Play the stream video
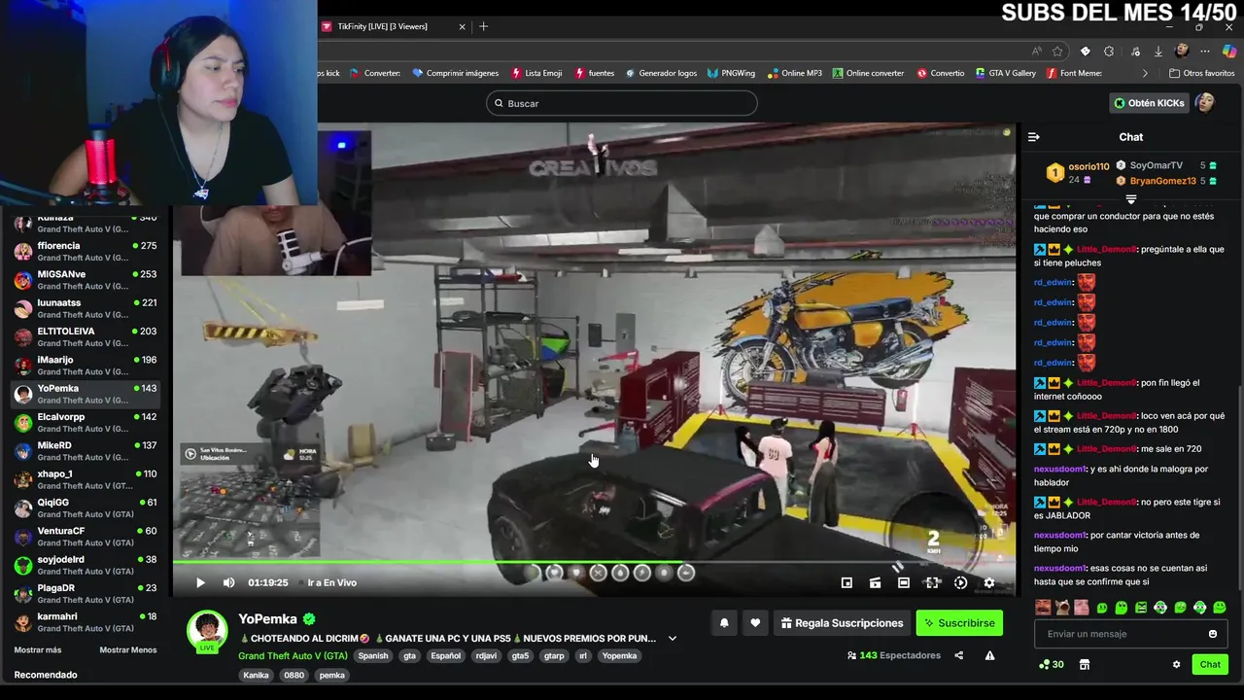This screenshot has width=1244, height=700. pyautogui.click(x=200, y=582)
